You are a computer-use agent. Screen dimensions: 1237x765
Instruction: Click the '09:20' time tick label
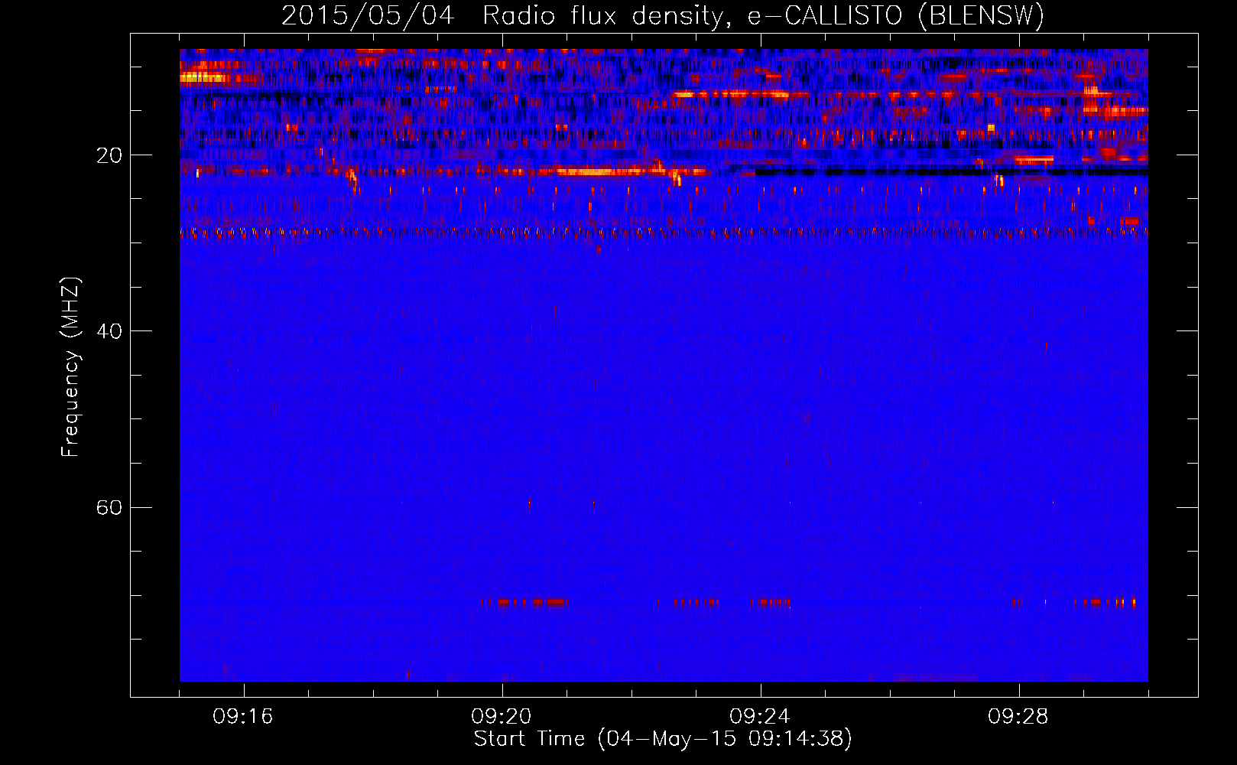click(502, 717)
